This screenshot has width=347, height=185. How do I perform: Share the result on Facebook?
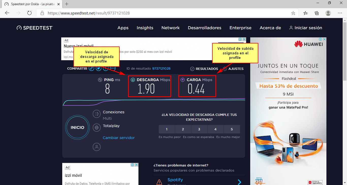pos(105,68)
